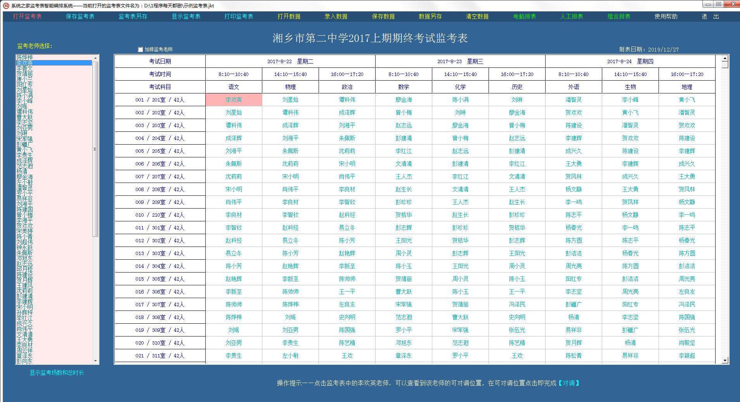Select 保存数据 in the menu bar

coord(383,16)
